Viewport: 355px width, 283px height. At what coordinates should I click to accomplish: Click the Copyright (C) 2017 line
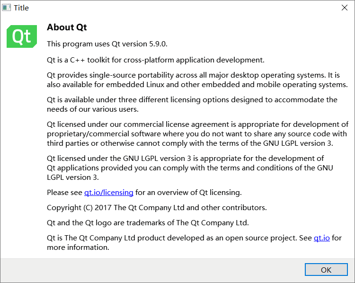tap(157, 208)
